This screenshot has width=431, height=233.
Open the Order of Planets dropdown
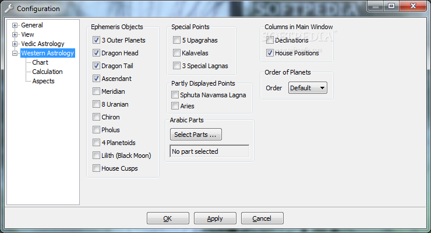(x=308, y=88)
